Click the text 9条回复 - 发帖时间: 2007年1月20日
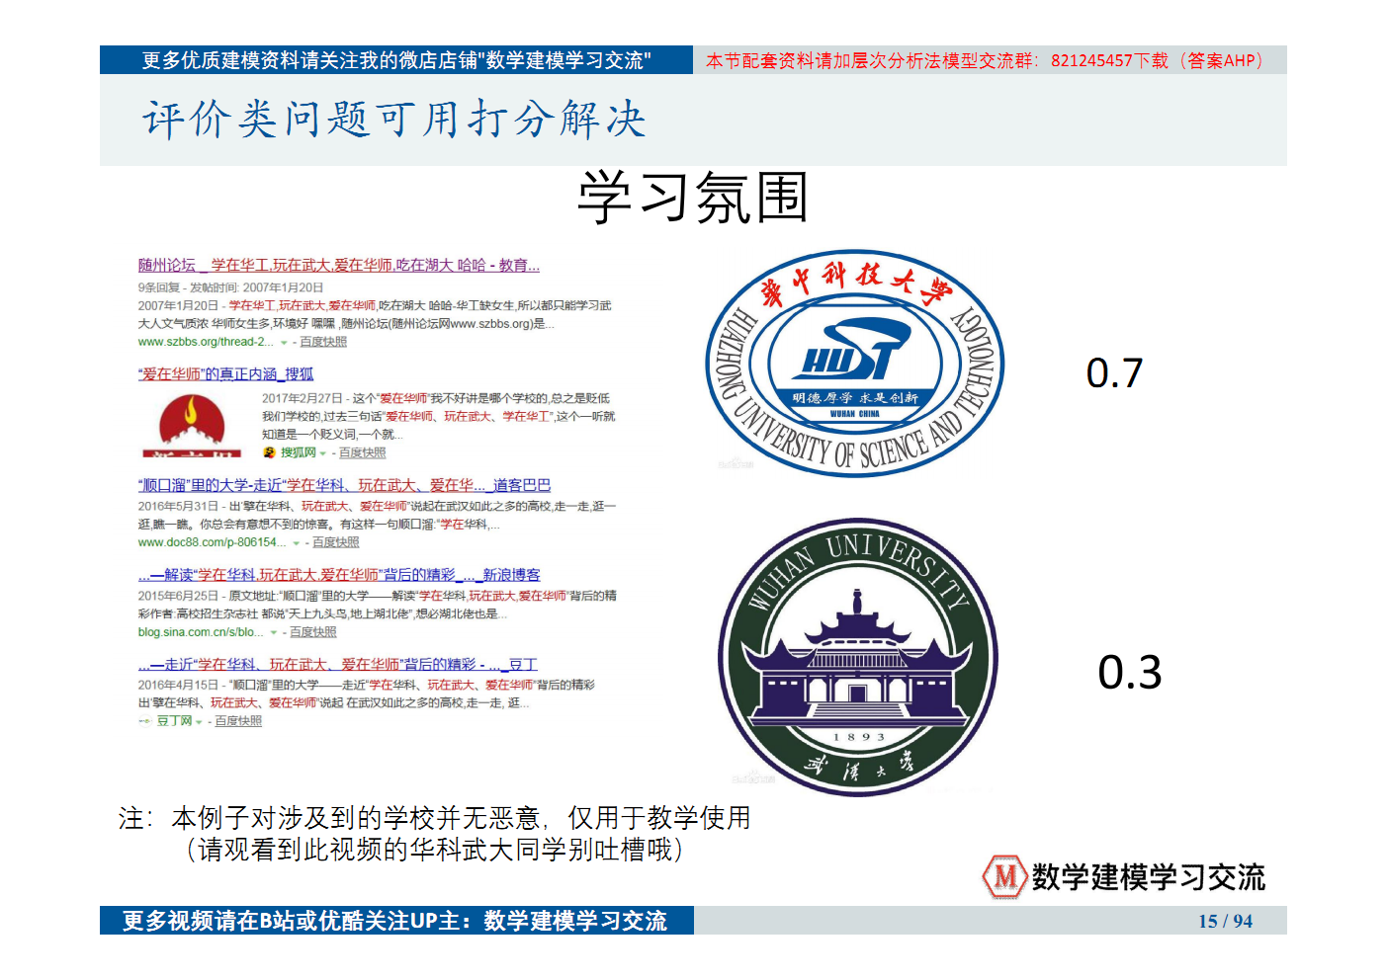1387x980 pixels. click(230, 287)
